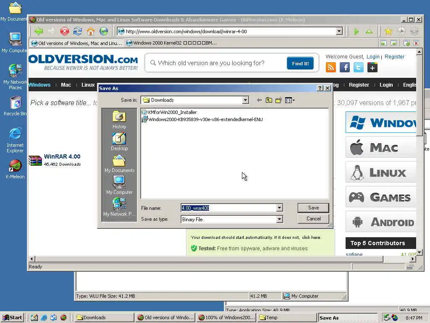Click the Save As dialog help question mark

click(x=320, y=88)
